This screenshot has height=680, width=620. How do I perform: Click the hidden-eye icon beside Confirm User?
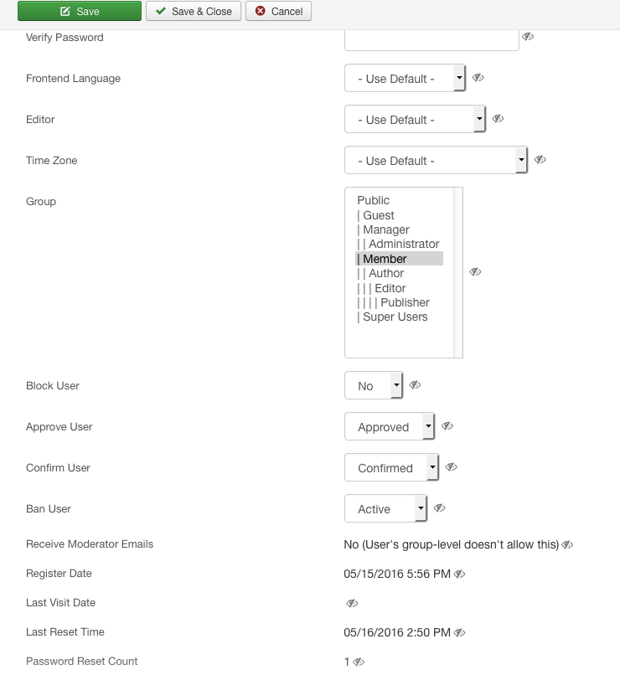point(451,467)
